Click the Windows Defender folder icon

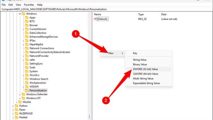click(24, 94)
